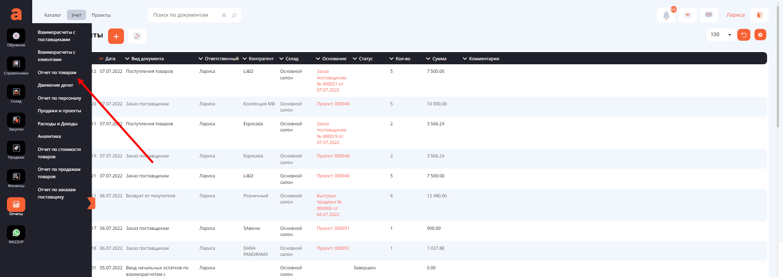Open the Справочники sidebar icon
783x277 pixels.
point(16,66)
